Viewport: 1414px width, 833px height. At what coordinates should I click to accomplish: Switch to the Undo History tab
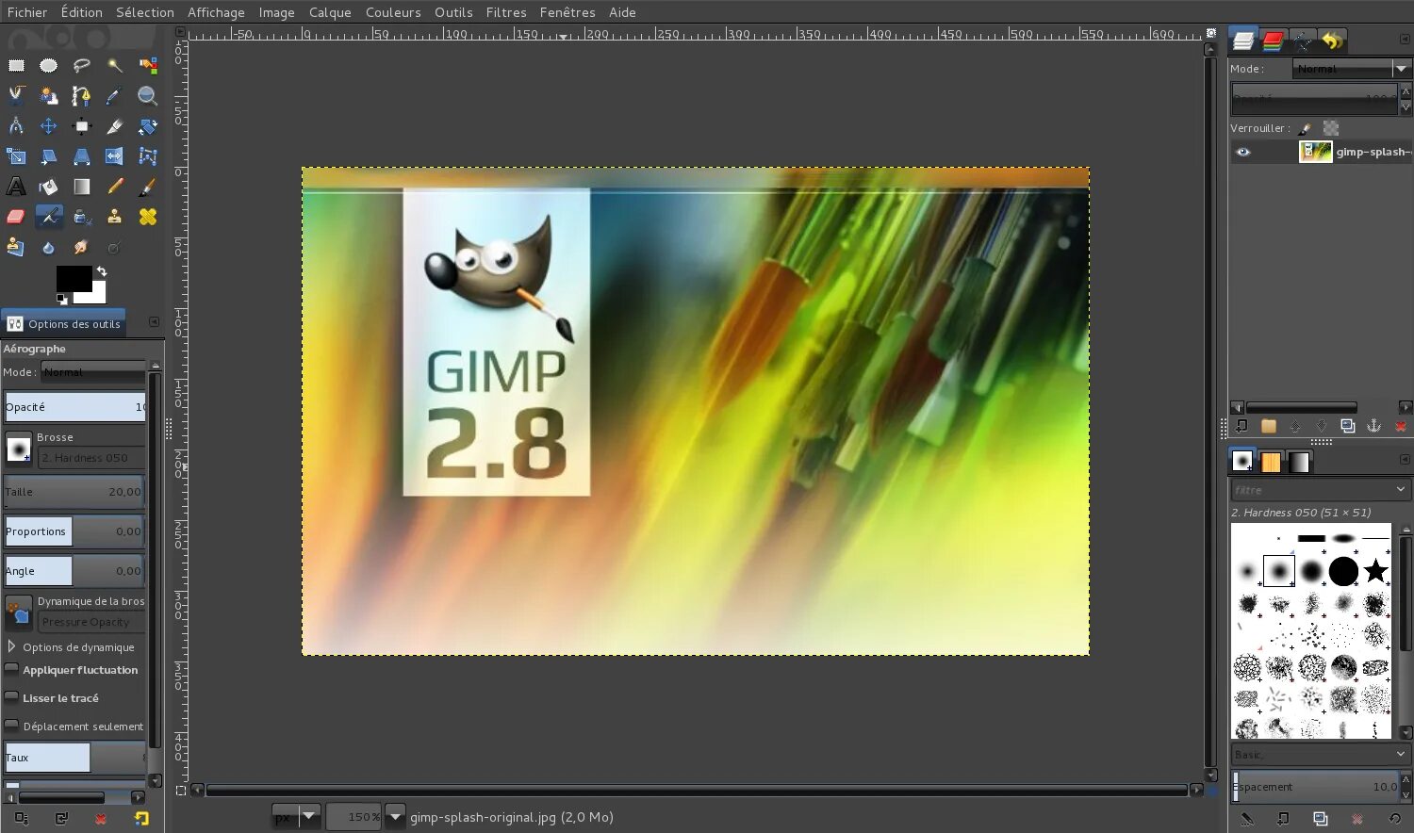(1332, 41)
